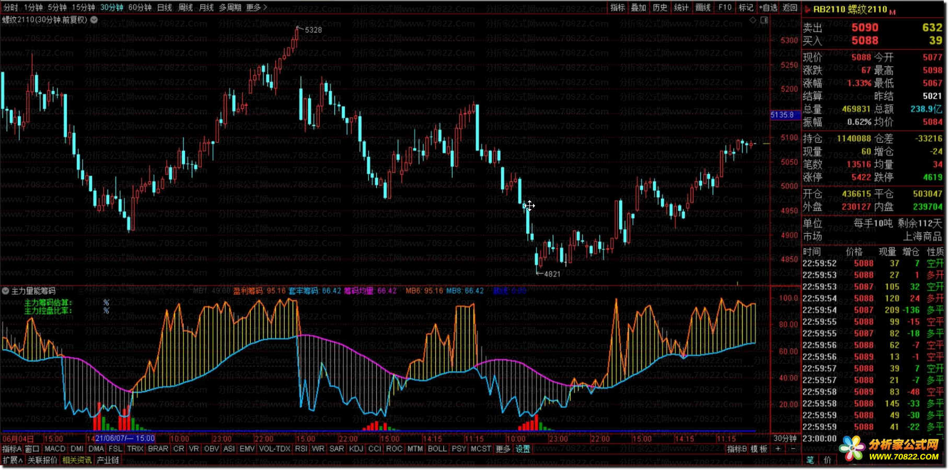This screenshot has width=949, height=470.
Task: Click the 5328 high price label
Action: (313, 30)
